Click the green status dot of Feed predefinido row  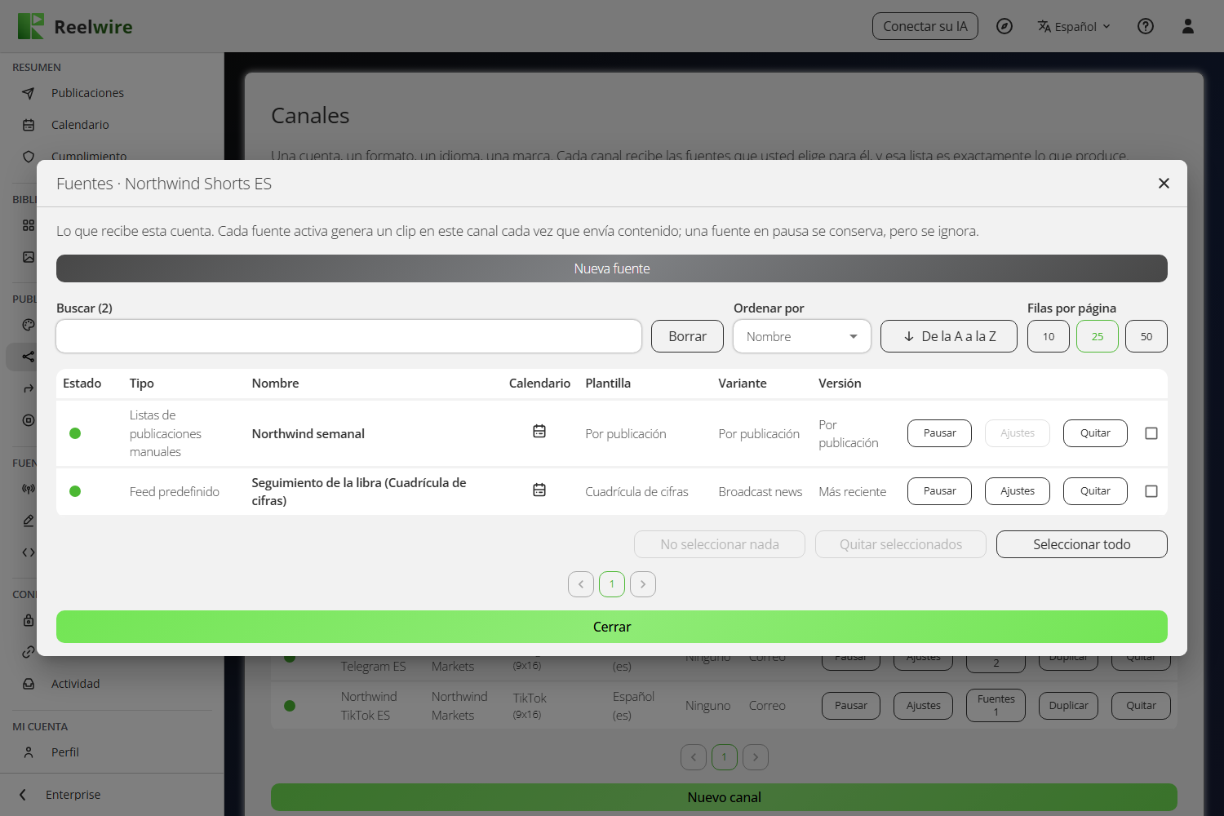point(75,491)
